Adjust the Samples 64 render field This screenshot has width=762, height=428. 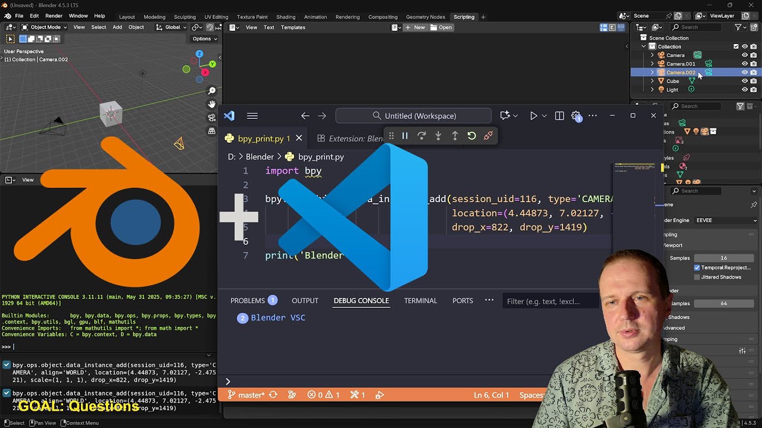(724, 303)
